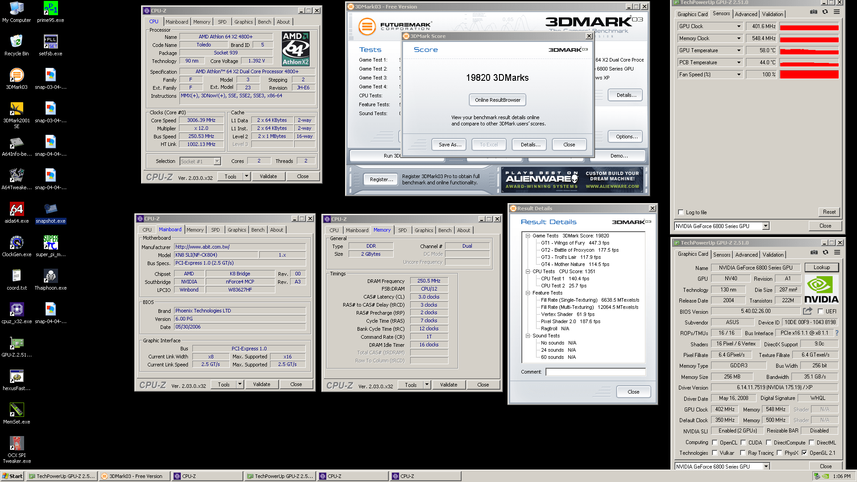
Task: Open the hexusFast desktop icon
Action: point(17,380)
